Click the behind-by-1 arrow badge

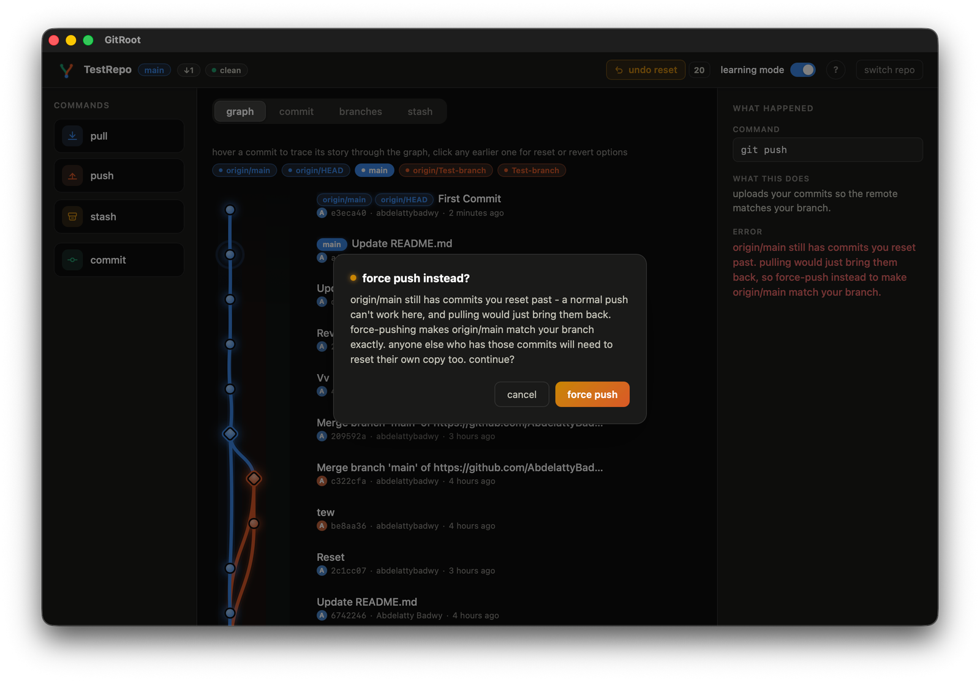click(189, 70)
